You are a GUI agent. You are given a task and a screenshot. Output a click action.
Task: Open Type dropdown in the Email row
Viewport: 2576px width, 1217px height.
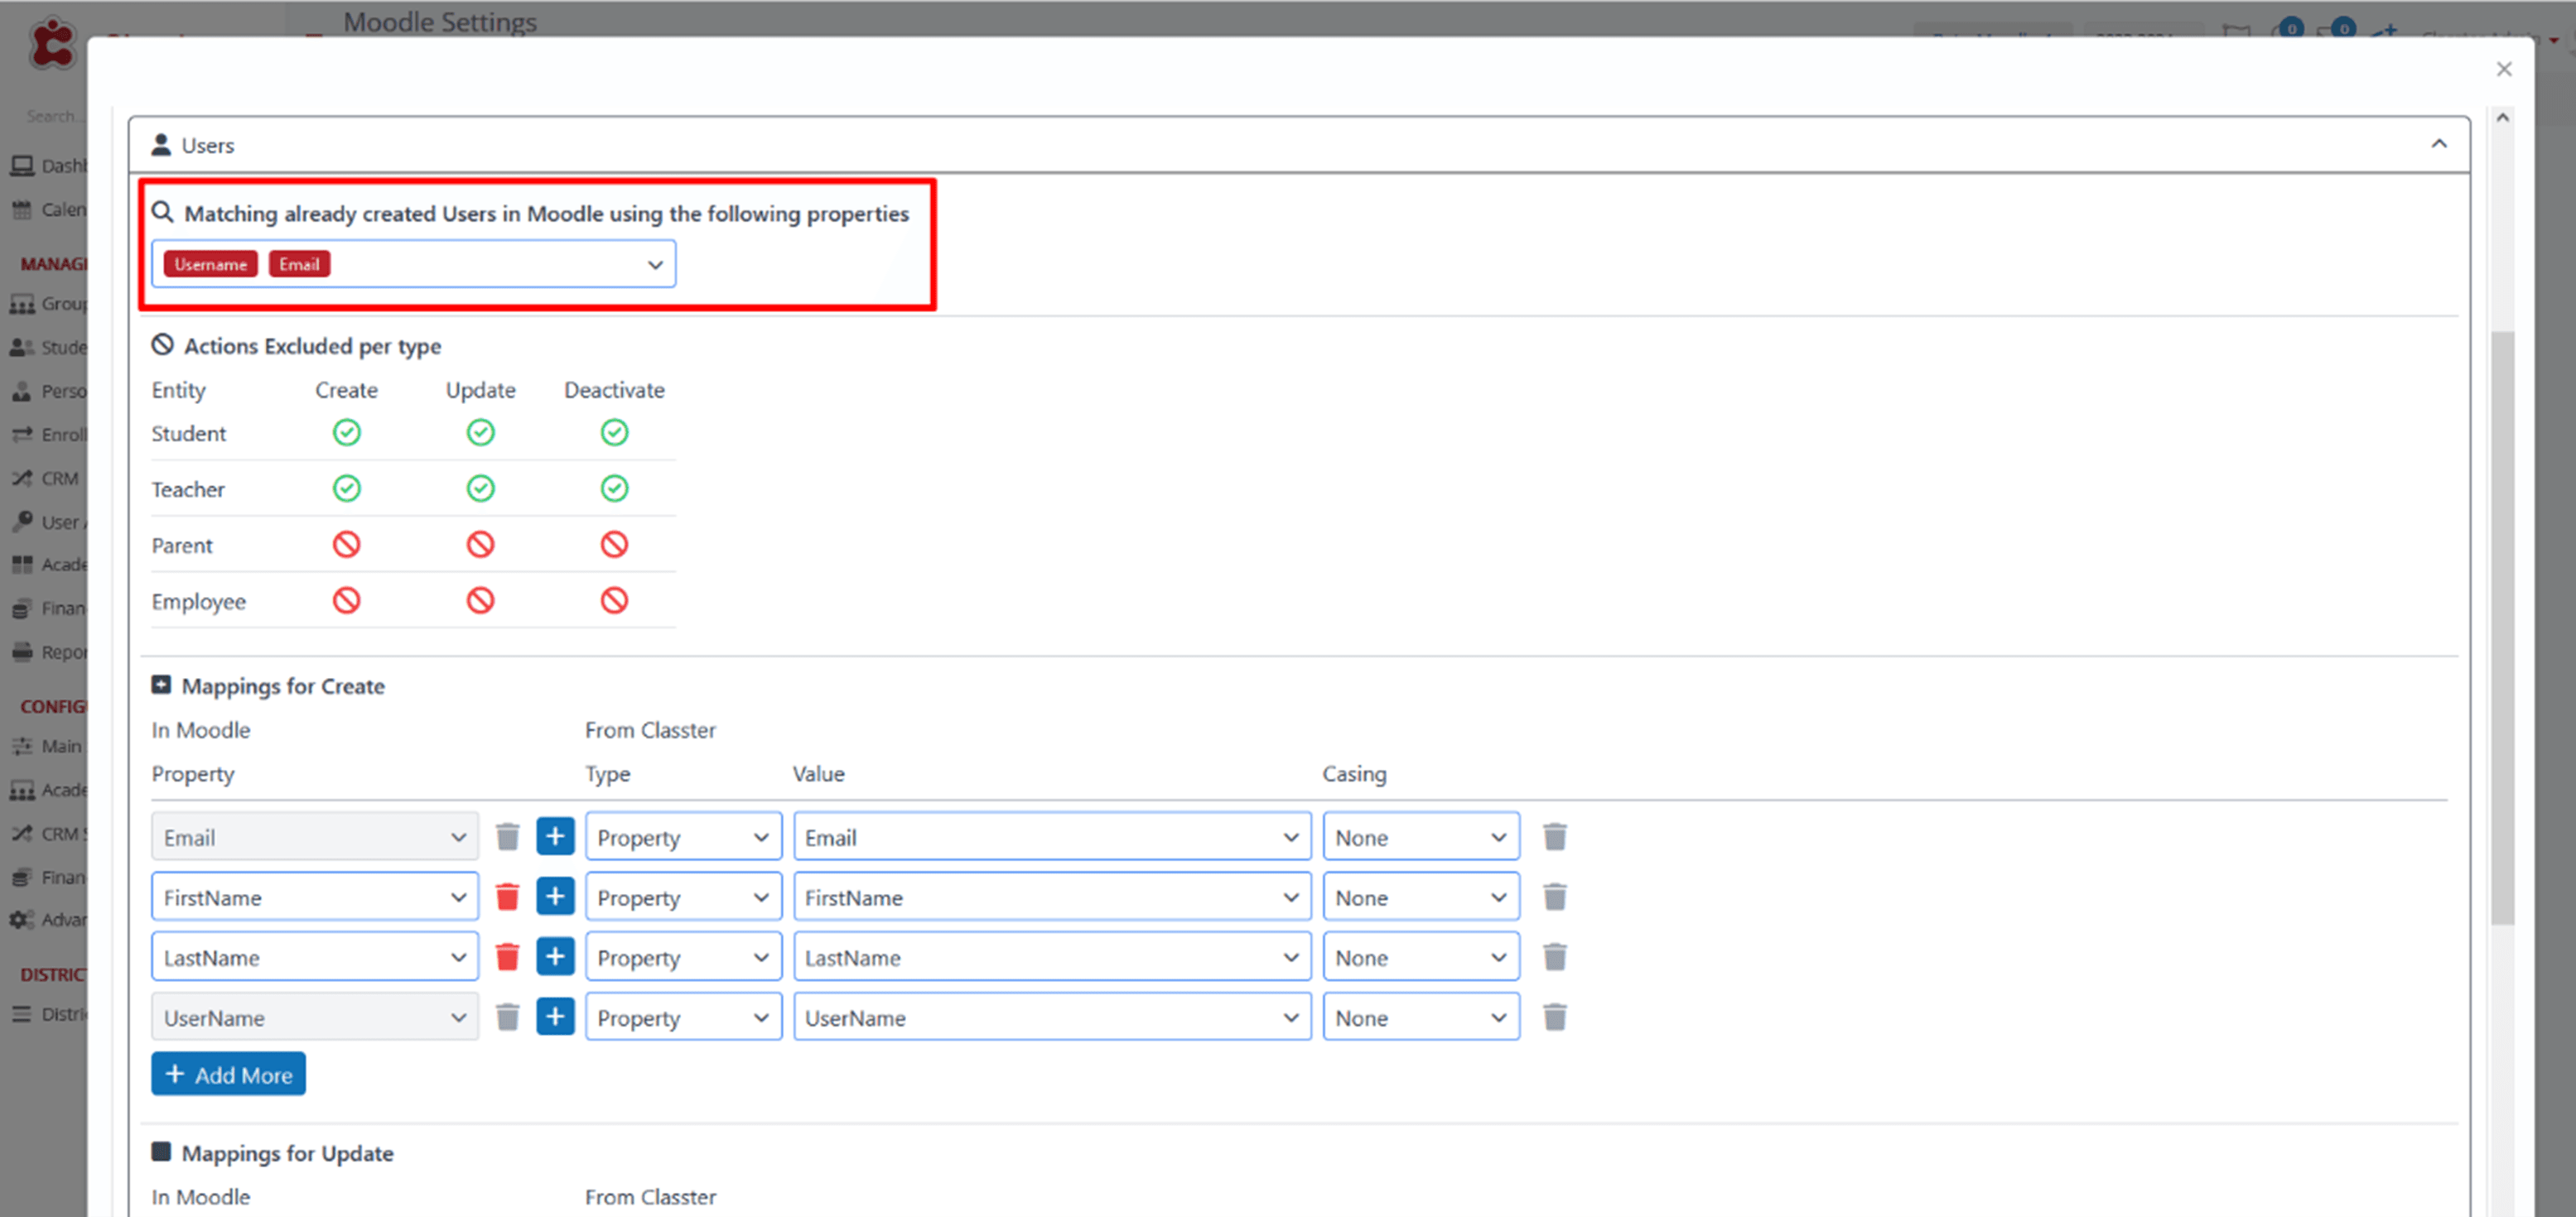684,837
